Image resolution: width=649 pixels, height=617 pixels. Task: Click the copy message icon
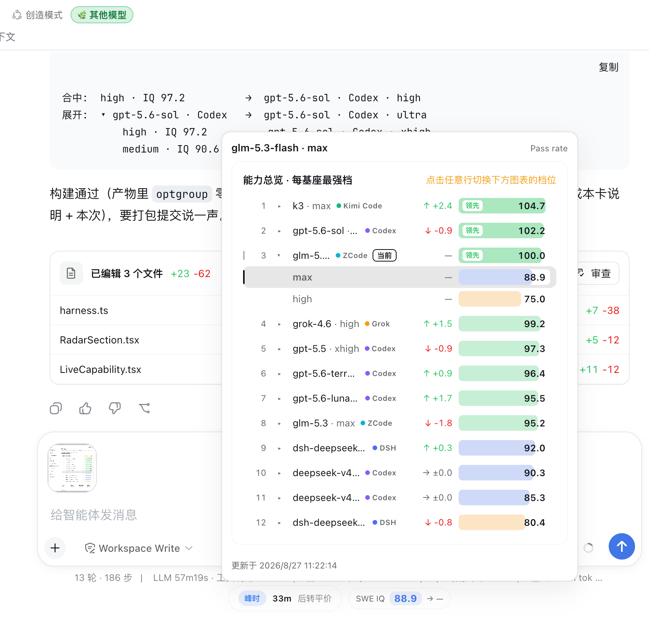[56, 408]
